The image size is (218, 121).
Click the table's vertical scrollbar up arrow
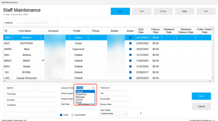point(213,29)
